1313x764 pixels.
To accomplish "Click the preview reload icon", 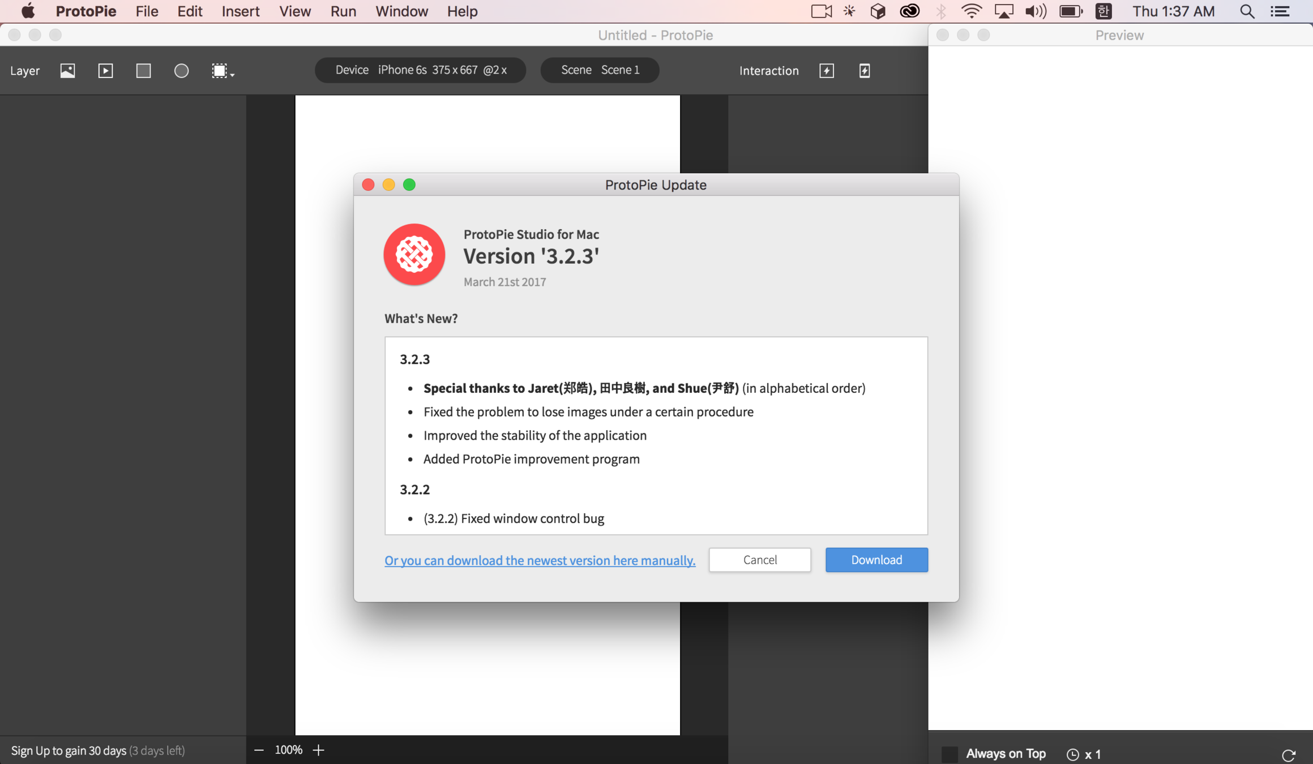I will 1289,754.
